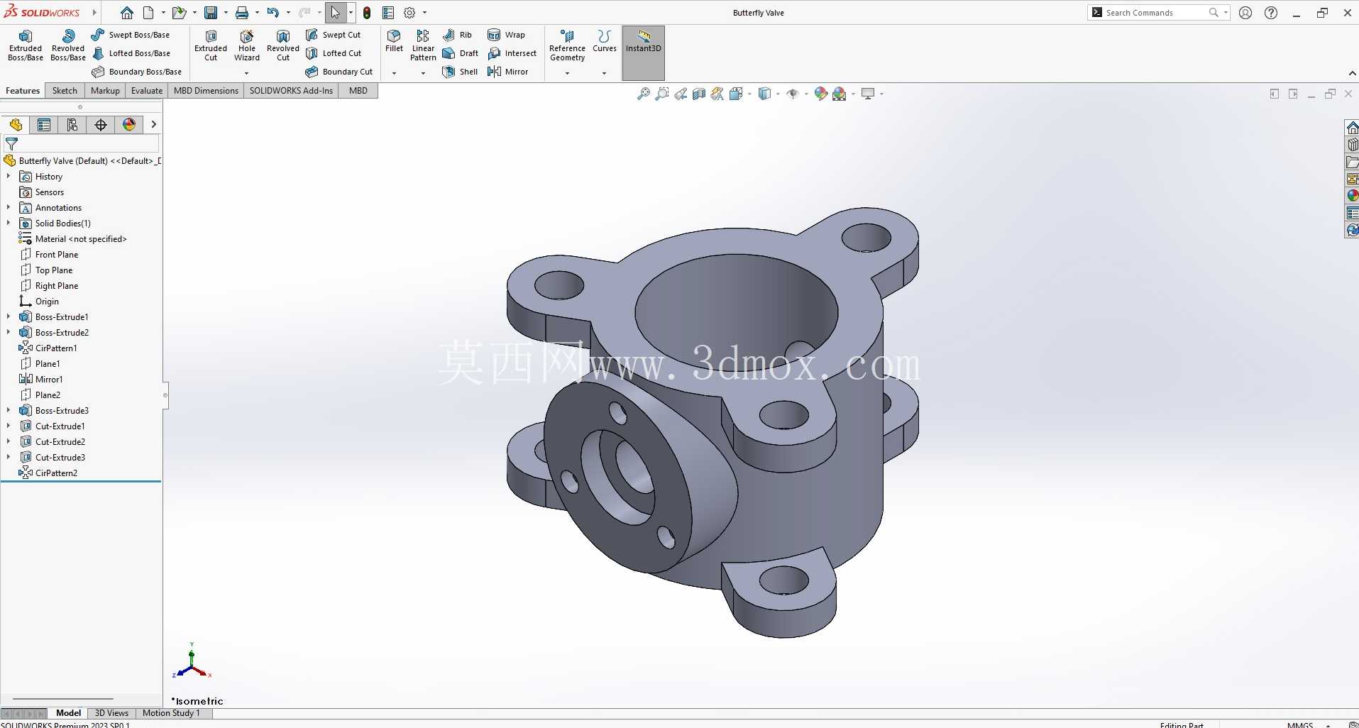Open the user login account icon
The image size is (1359, 728).
pos(1245,13)
